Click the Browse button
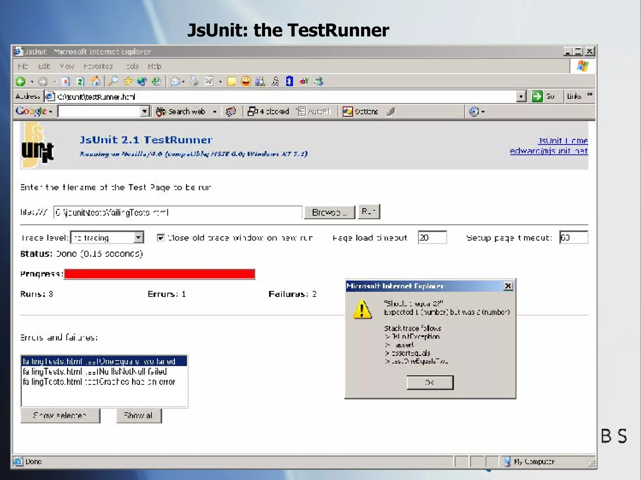Image resolution: width=641 pixels, height=480 pixels. (x=330, y=212)
